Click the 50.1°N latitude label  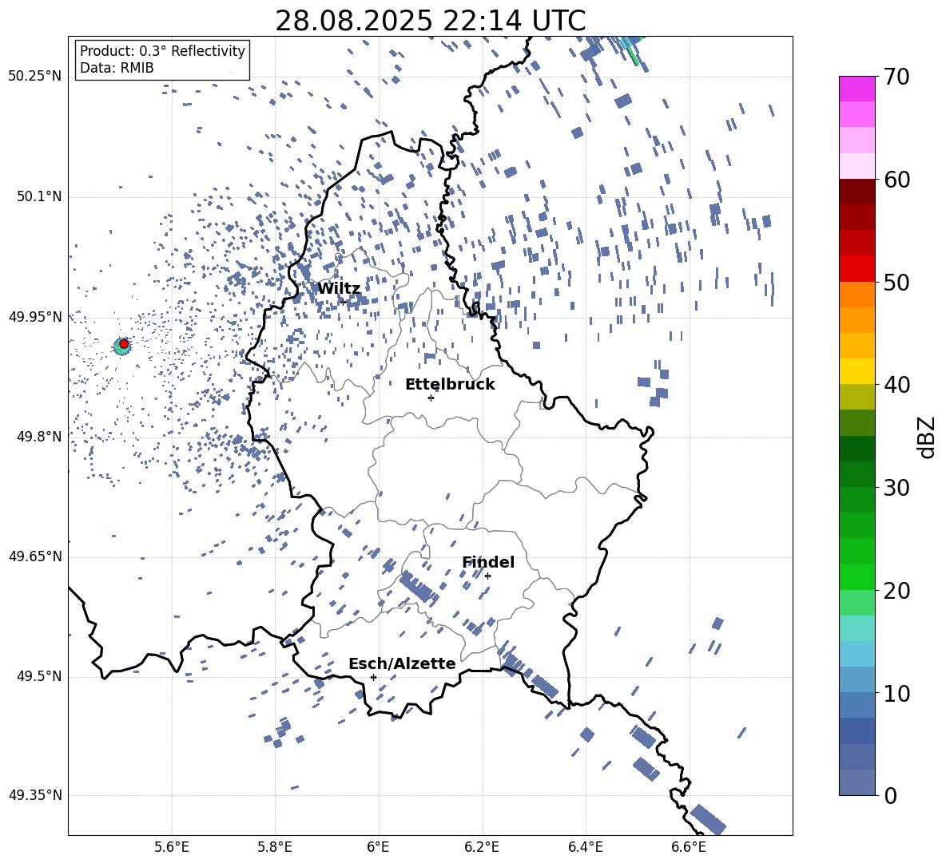tap(38, 197)
